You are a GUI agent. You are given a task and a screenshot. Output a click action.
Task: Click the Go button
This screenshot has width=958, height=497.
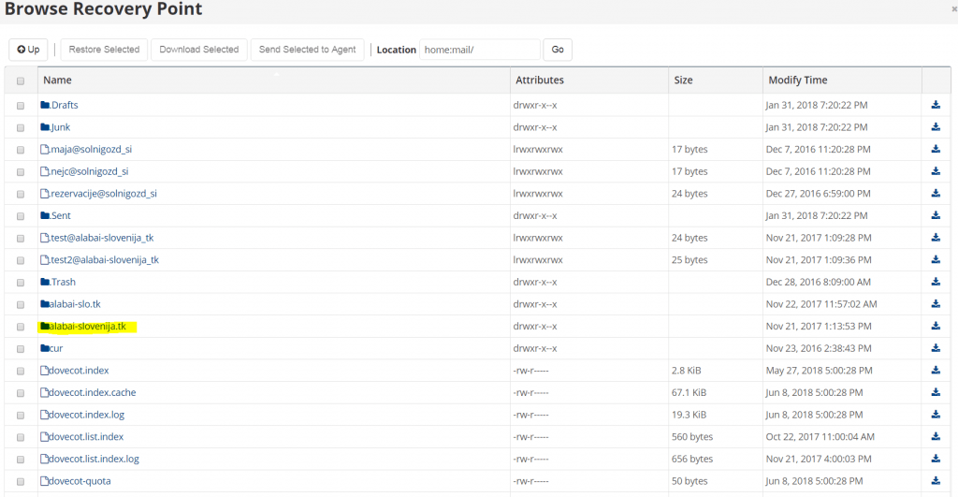[558, 50]
